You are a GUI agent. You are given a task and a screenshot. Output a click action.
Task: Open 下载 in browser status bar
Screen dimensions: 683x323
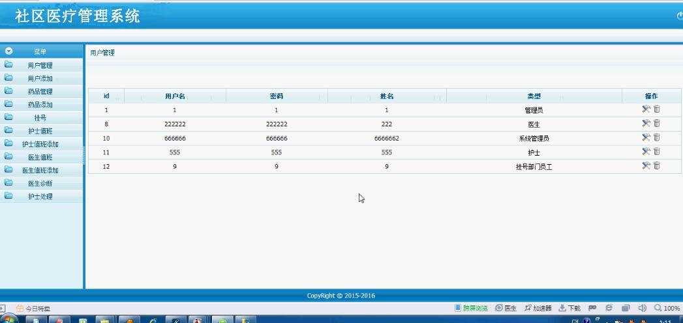pos(569,308)
